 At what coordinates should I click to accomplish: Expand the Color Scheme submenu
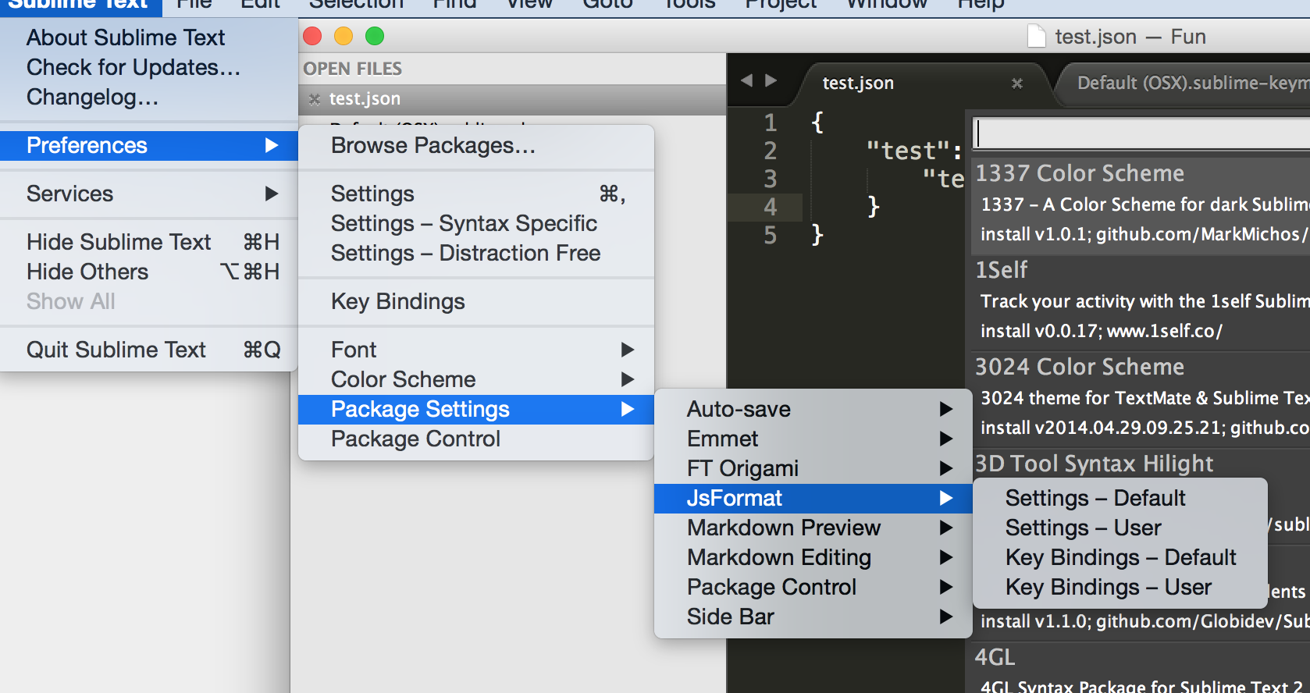coord(475,379)
